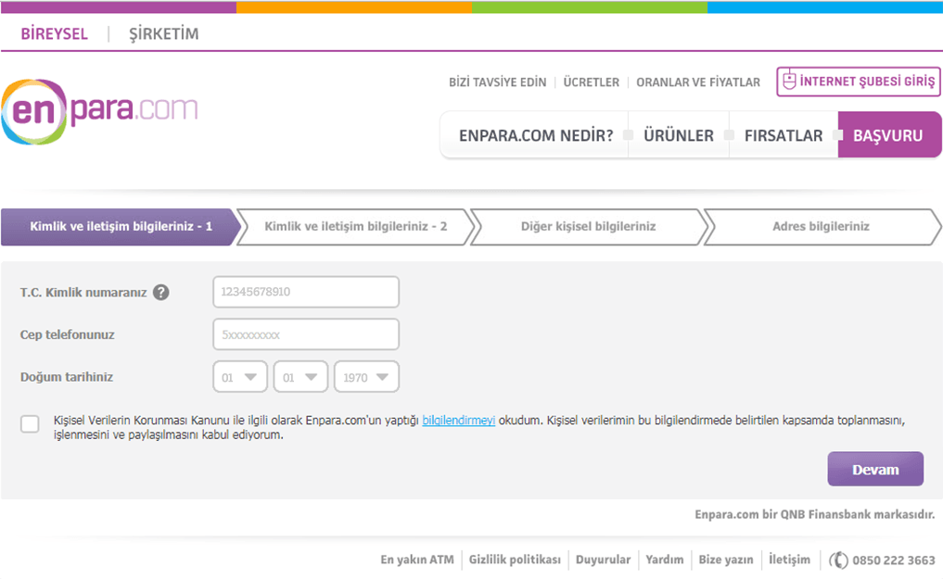Click the Cep telefonunuz input field
This screenshot has width=943, height=579.
(306, 334)
